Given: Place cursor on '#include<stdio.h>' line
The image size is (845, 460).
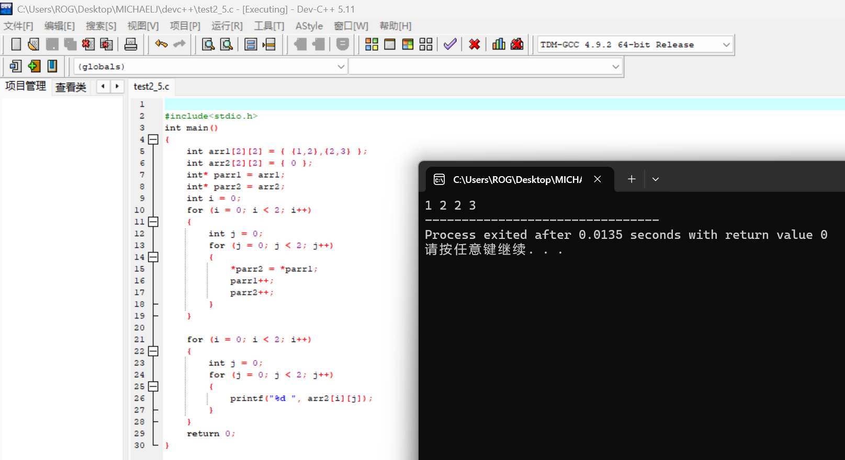Looking at the screenshot, I should (211, 116).
